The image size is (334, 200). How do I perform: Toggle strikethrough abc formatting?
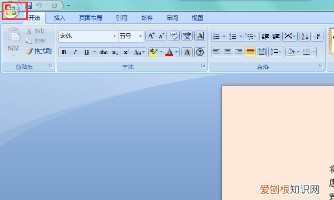[104, 52]
